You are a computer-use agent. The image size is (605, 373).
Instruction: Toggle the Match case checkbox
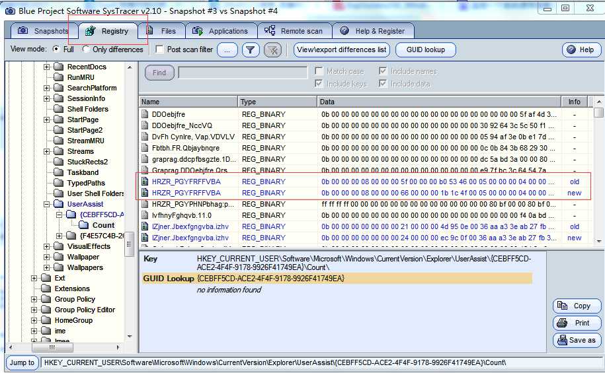(x=319, y=71)
